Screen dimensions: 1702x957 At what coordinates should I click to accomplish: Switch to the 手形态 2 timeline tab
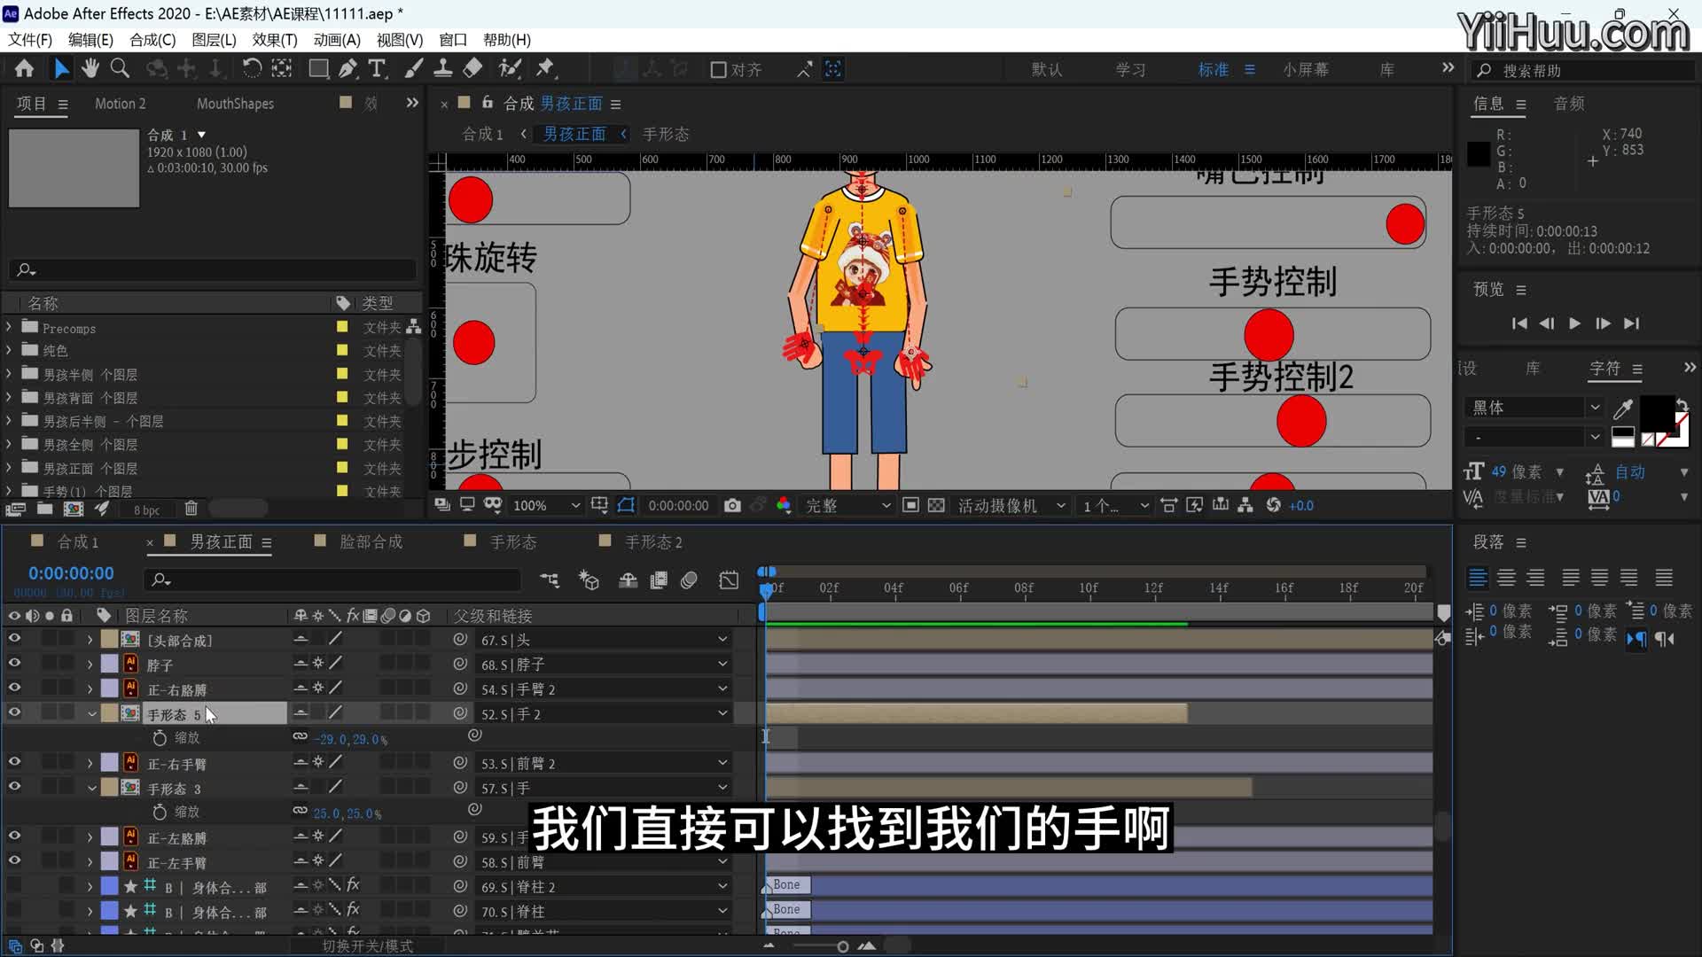click(x=653, y=541)
